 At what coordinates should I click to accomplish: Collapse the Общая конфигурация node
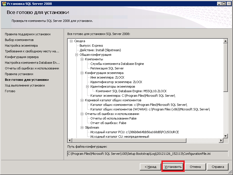76,55
